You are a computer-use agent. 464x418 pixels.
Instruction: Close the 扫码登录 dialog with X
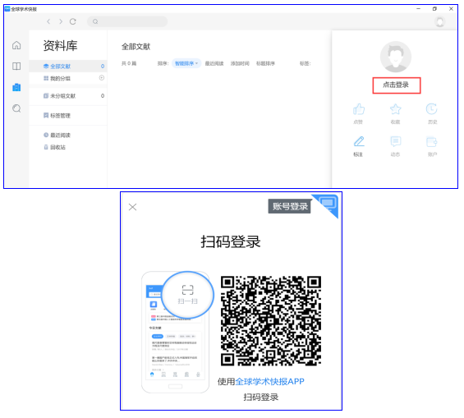click(x=132, y=207)
